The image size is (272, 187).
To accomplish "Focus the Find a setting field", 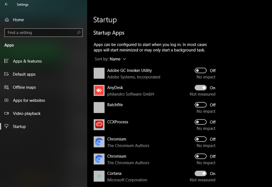I will click(x=44, y=33).
